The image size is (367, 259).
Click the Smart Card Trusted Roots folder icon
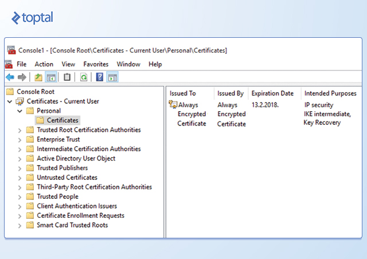[30, 225]
